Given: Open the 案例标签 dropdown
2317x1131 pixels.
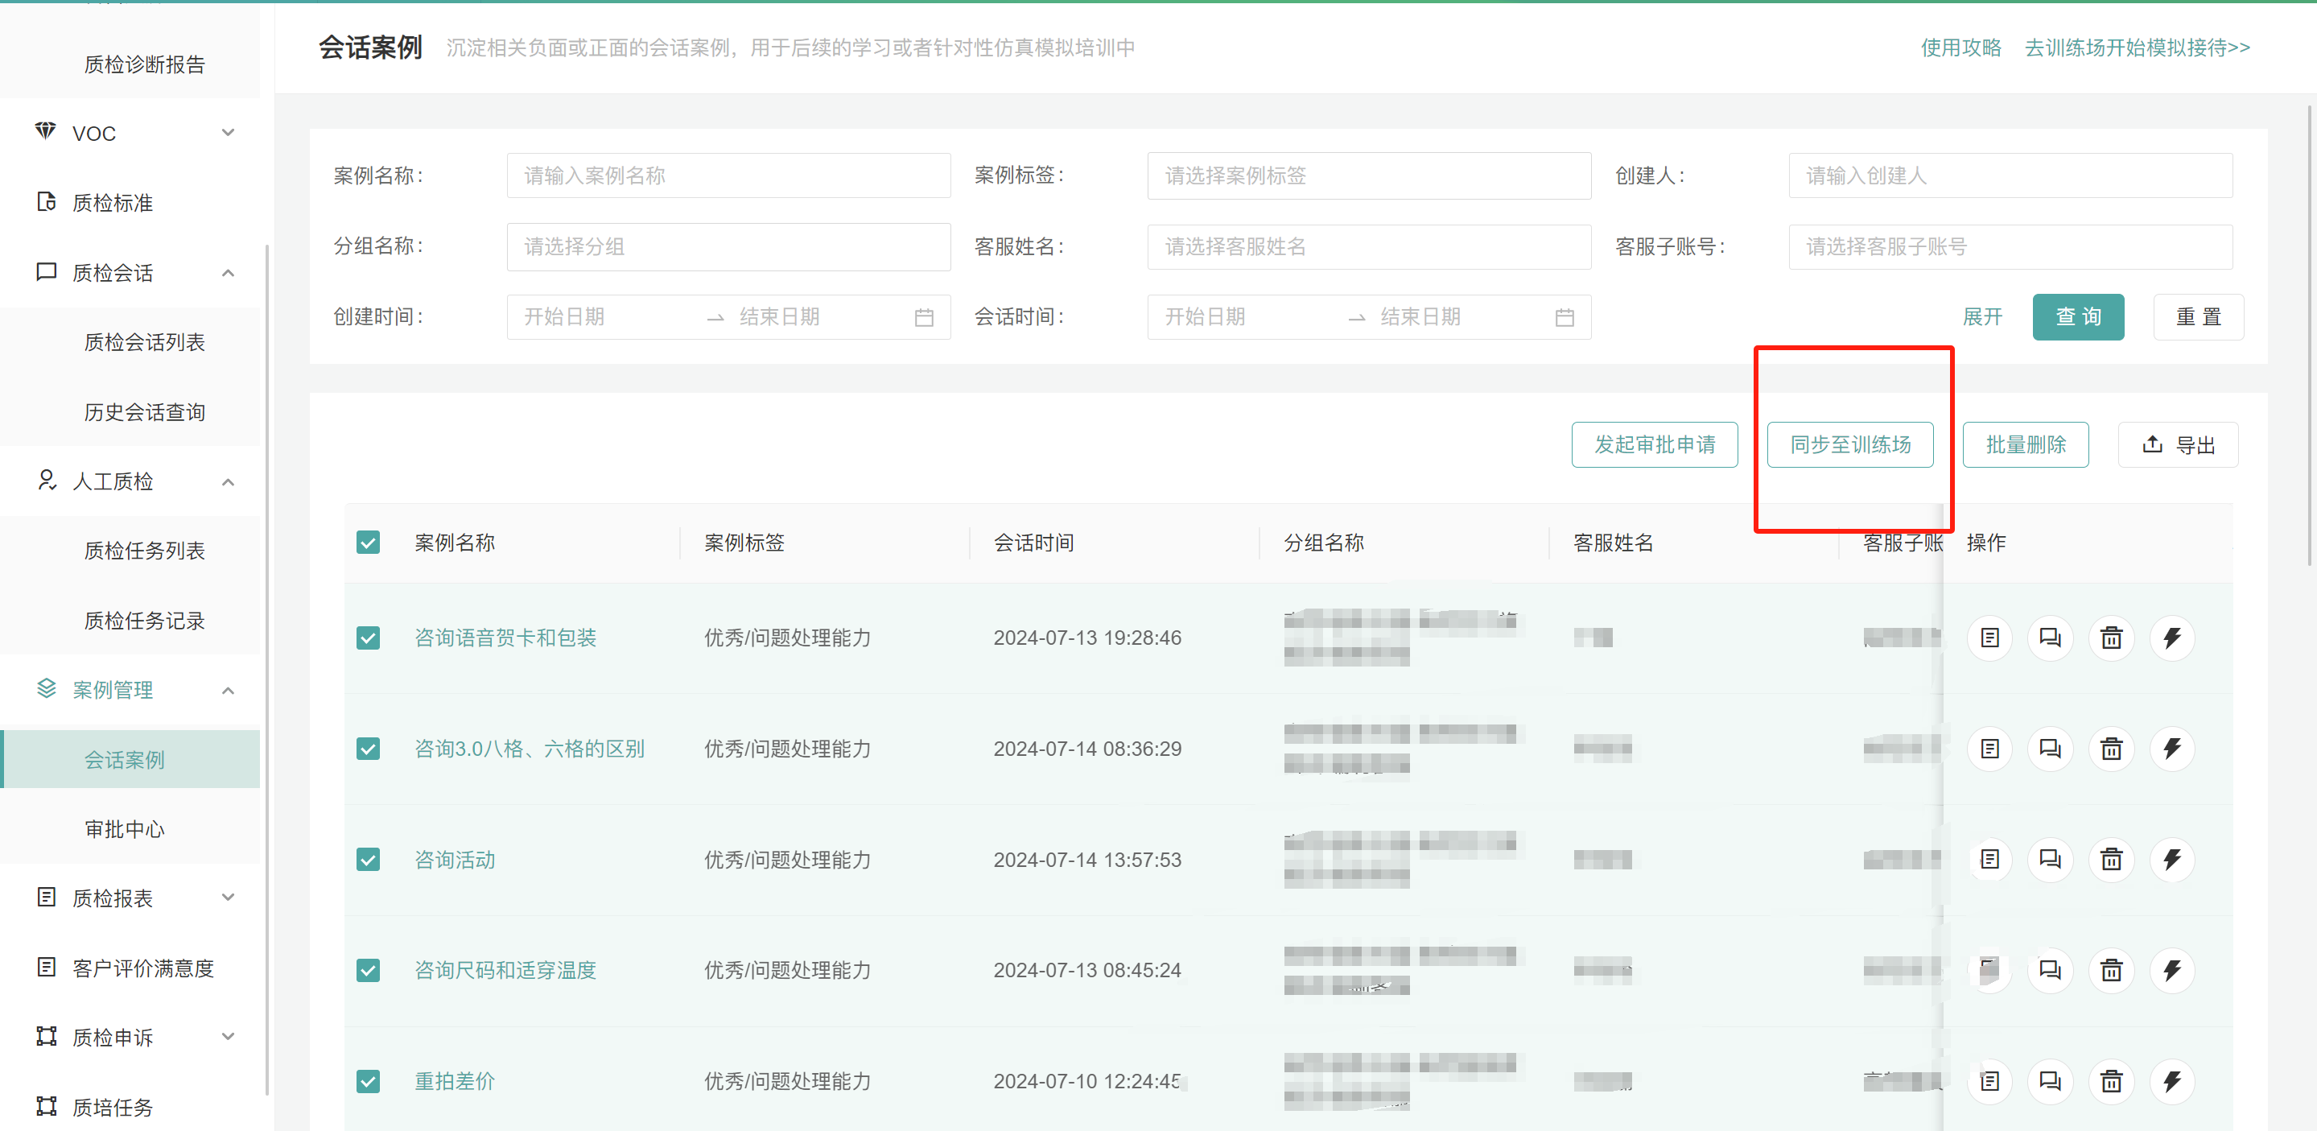Looking at the screenshot, I should point(1369,175).
